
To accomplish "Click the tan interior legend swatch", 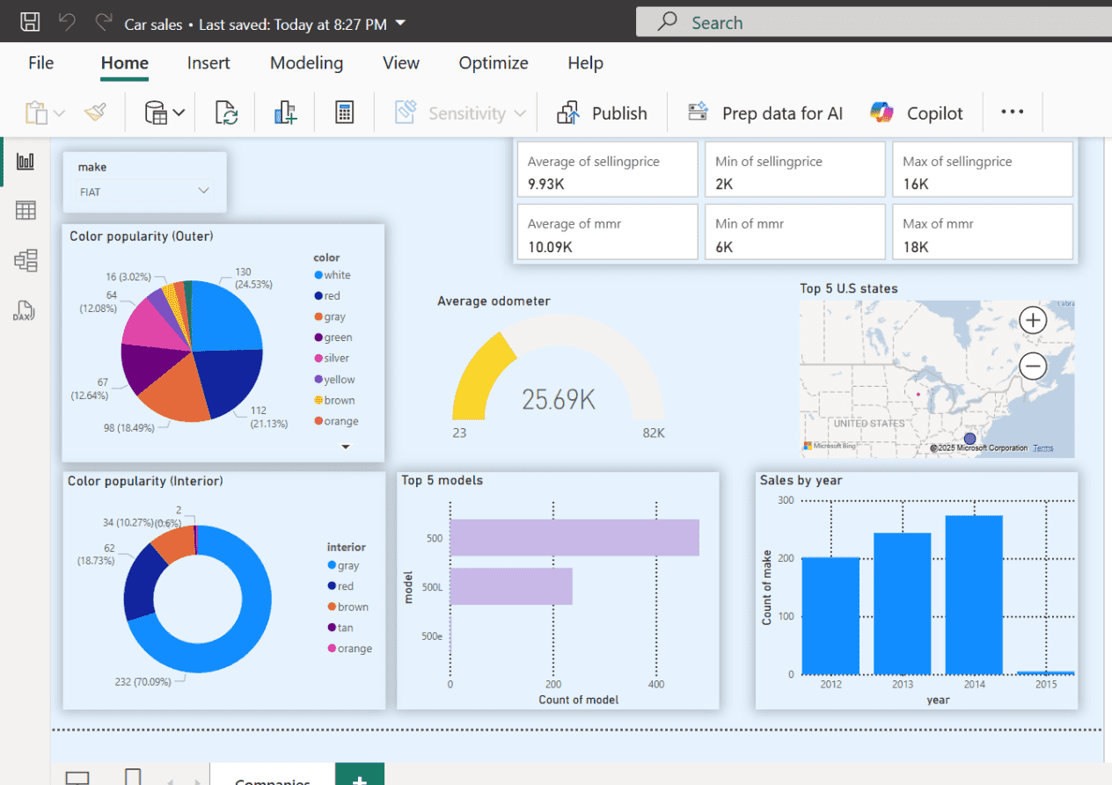I will pyautogui.click(x=332, y=628).
